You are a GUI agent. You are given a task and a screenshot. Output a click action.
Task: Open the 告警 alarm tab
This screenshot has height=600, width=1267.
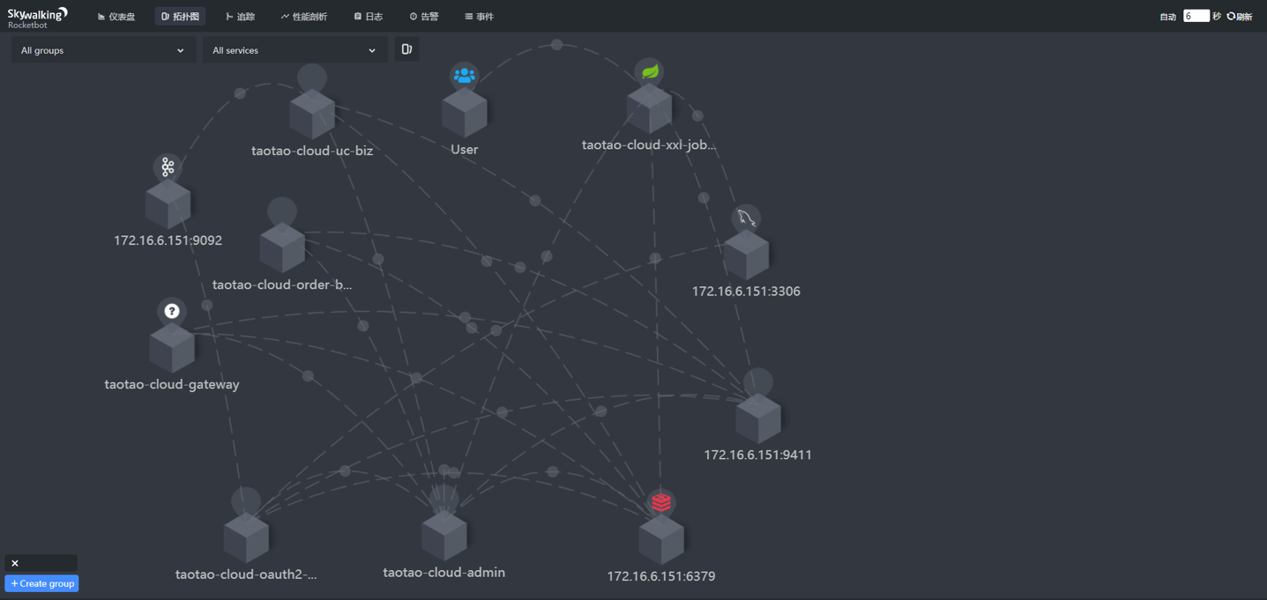click(424, 17)
